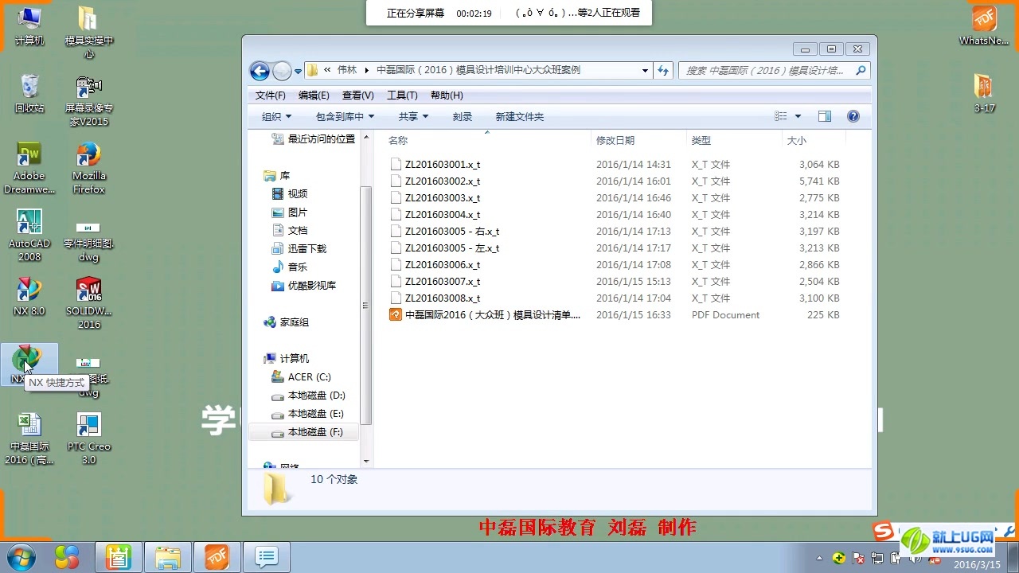
Task: Click the 刻录 burn button
Action: (463, 116)
